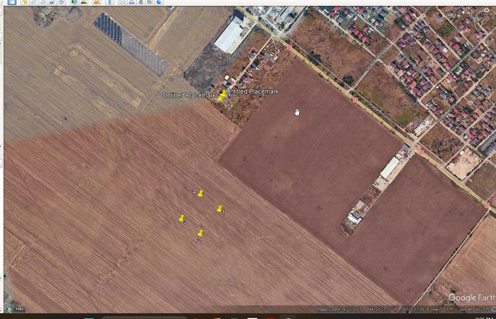
Task: Show historical imagery clock tool
Action: (x=74, y=2)
